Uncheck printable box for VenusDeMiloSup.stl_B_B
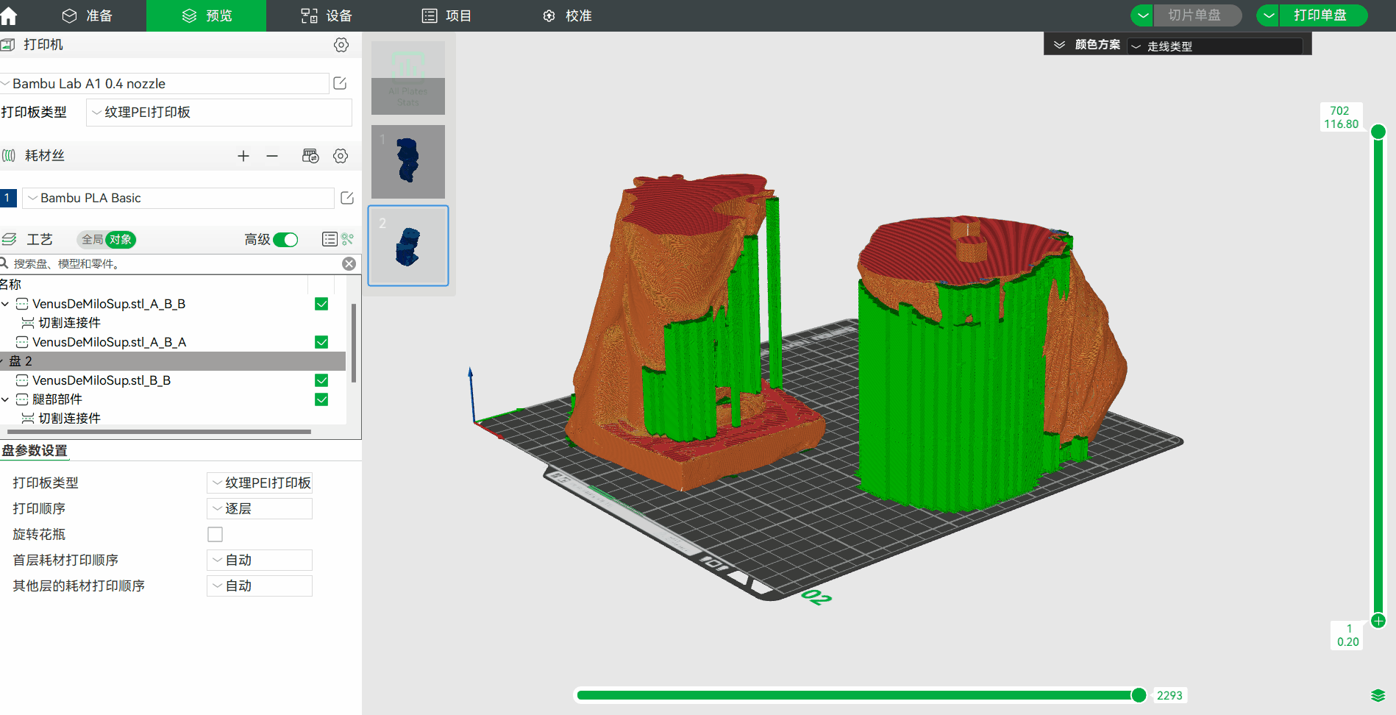The height and width of the screenshot is (715, 1396). 321,380
